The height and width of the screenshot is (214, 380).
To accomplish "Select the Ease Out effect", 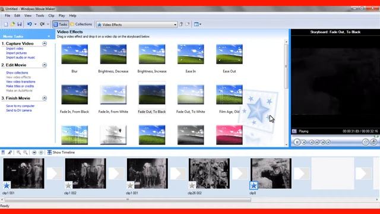I will (229, 54).
